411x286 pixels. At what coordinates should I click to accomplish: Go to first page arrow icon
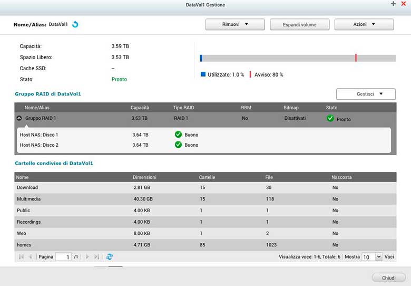(x=21, y=256)
